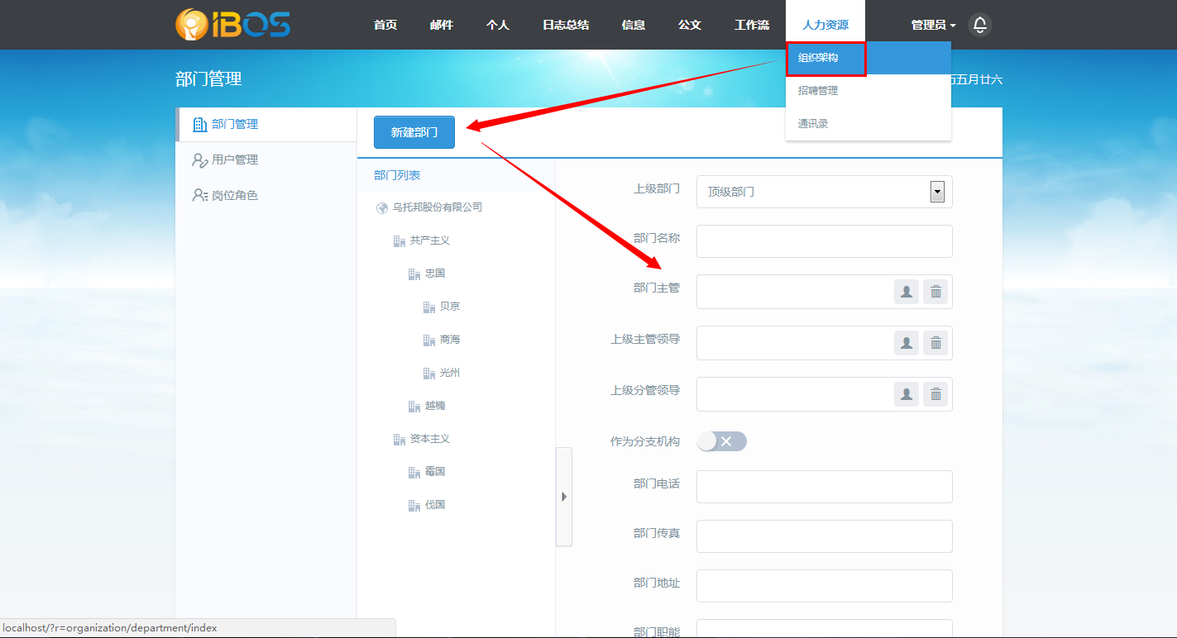Click the building icon beside 共产主义
The width and height of the screenshot is (1177, 638).
tap(400, 241)
